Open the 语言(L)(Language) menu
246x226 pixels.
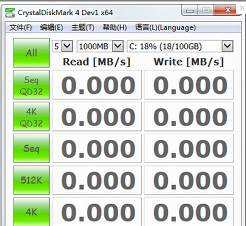click(x=165, y=27)
